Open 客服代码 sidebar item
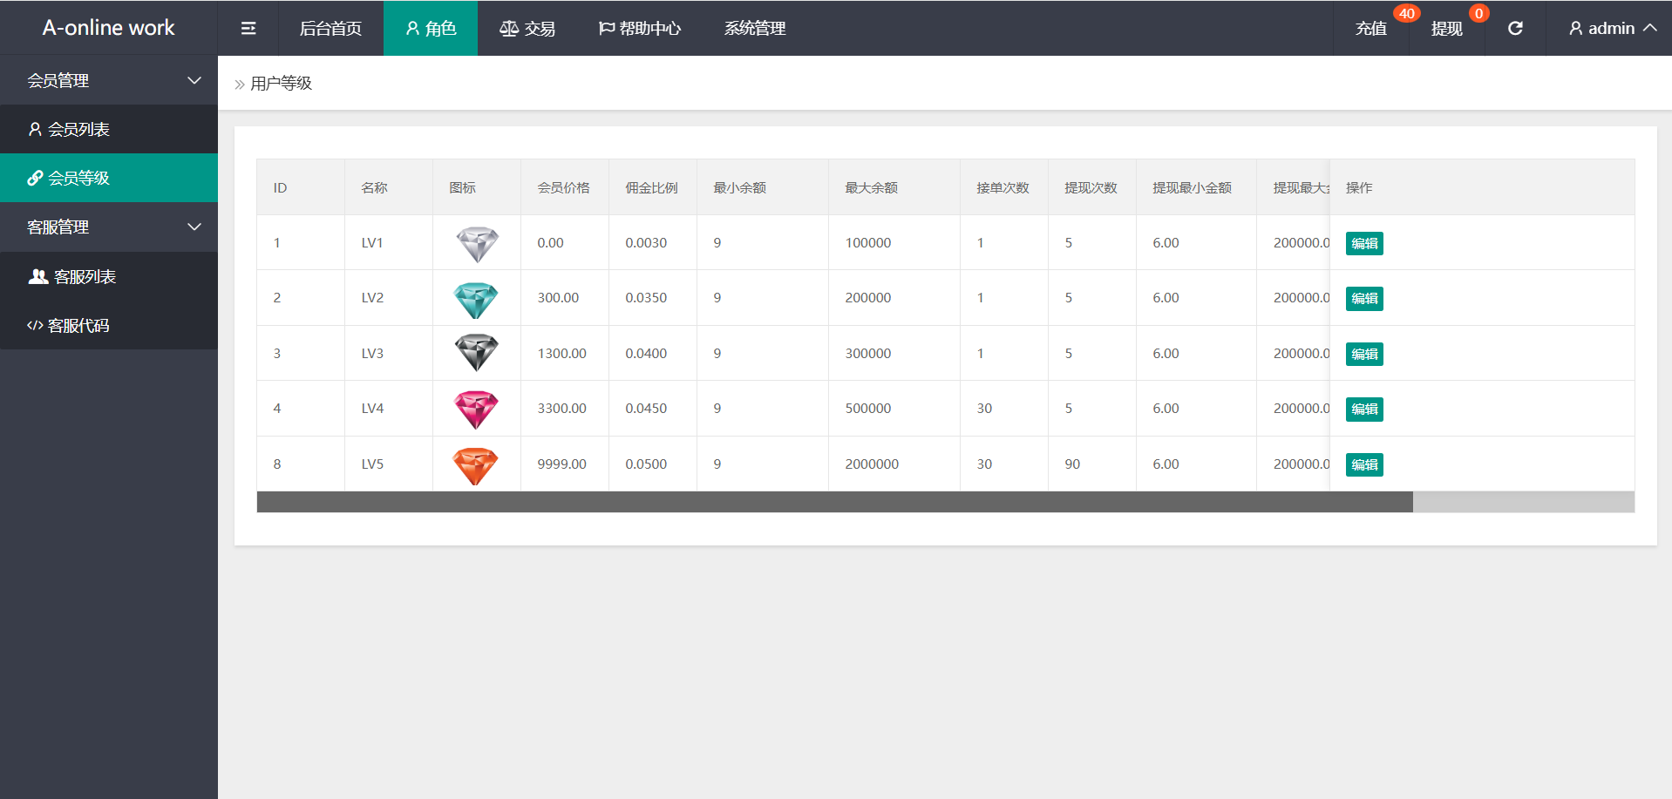 [78, 326]
